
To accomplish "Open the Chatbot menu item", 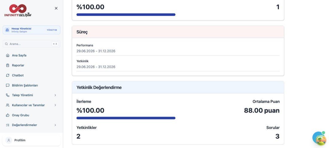I will (31, 75).
